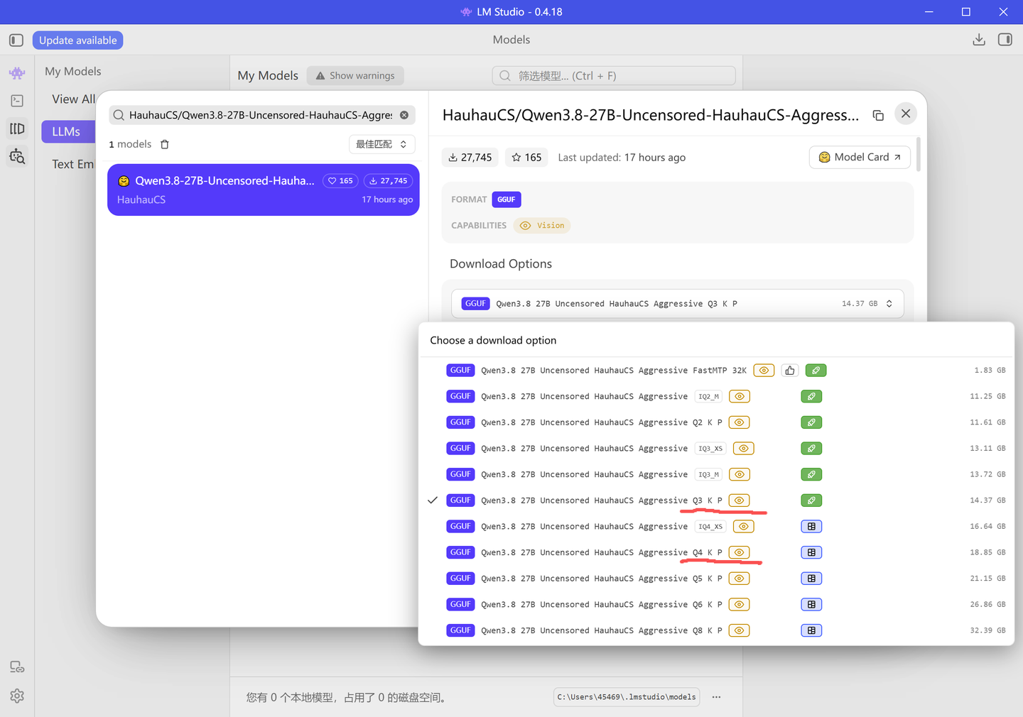Choose the FastMTP 32K download option
Image resolution: width=1023 pixels, height=717 pixels.
pos(715,371)
